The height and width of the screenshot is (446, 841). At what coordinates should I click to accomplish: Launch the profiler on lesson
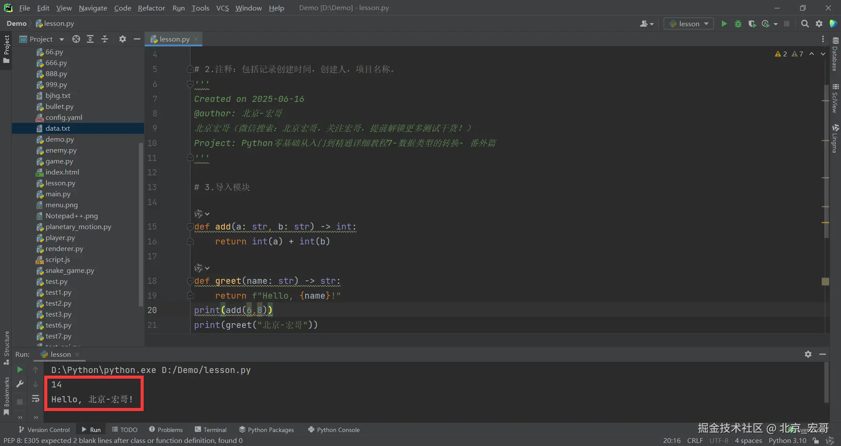point(766,24)
